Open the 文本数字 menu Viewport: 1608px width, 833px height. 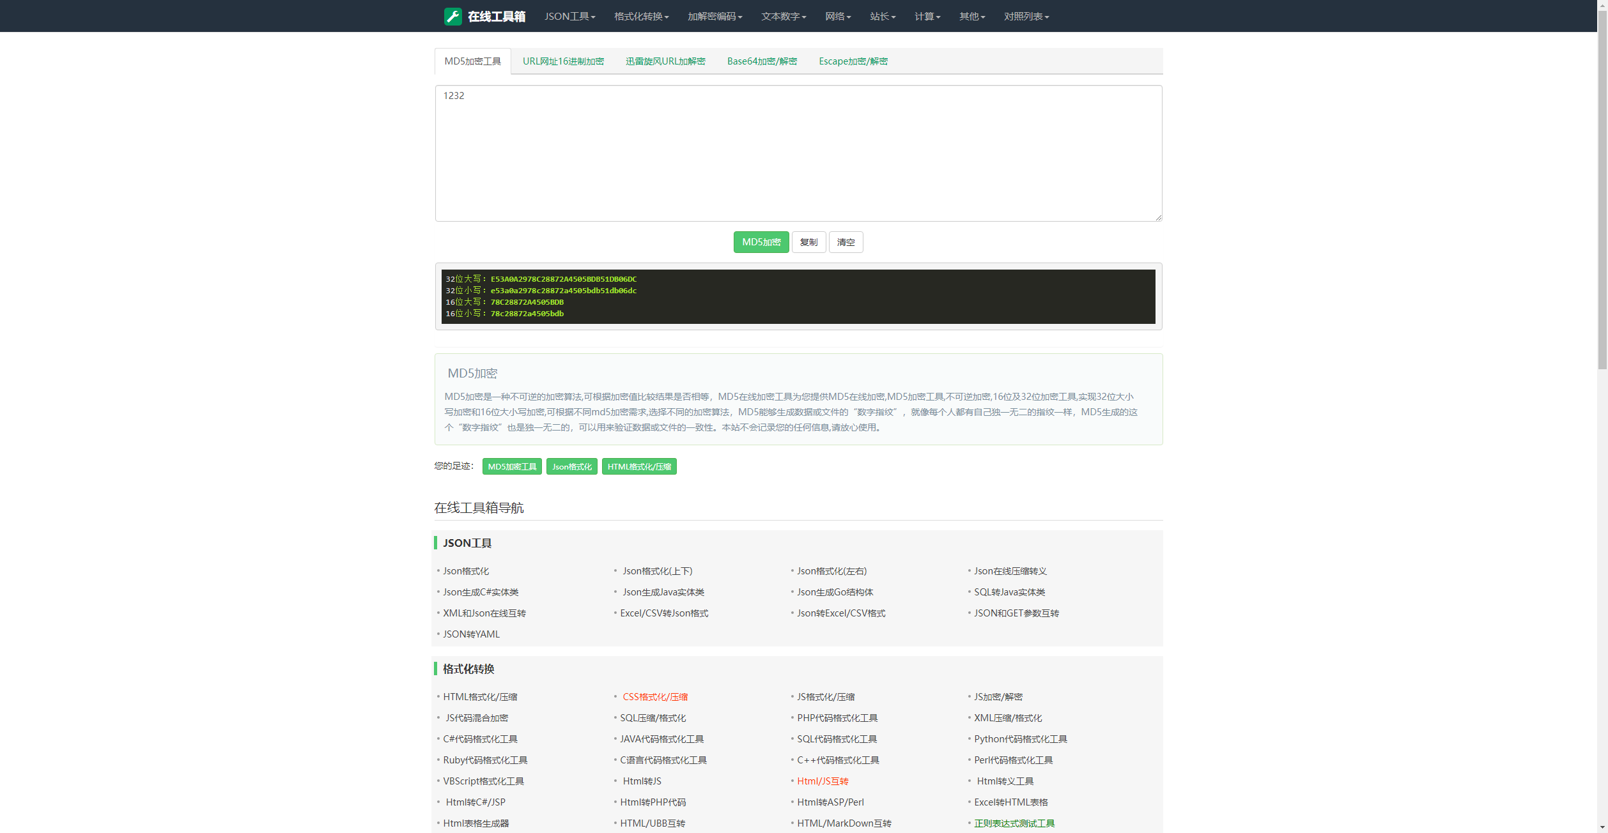(783, 17)
